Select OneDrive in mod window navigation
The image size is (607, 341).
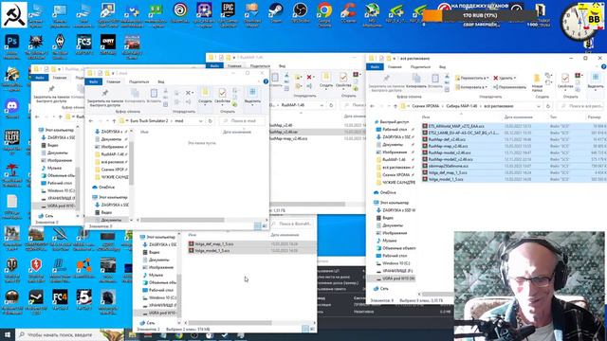tap(106, 188)
